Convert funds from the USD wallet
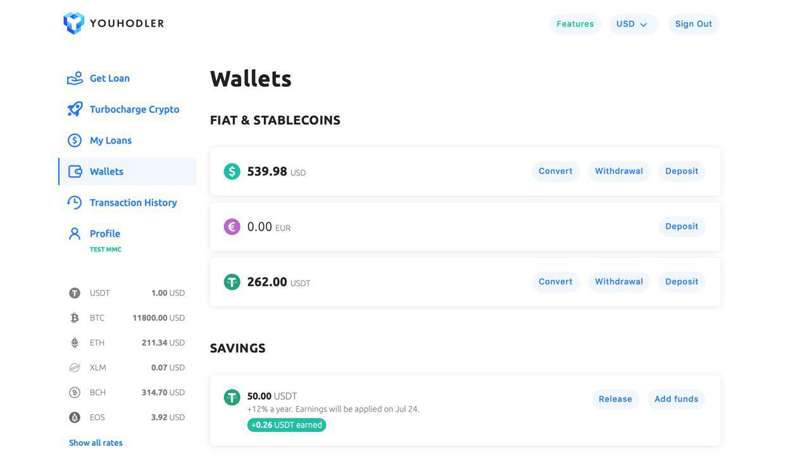The image size is (810, 468). pos(556,171)
